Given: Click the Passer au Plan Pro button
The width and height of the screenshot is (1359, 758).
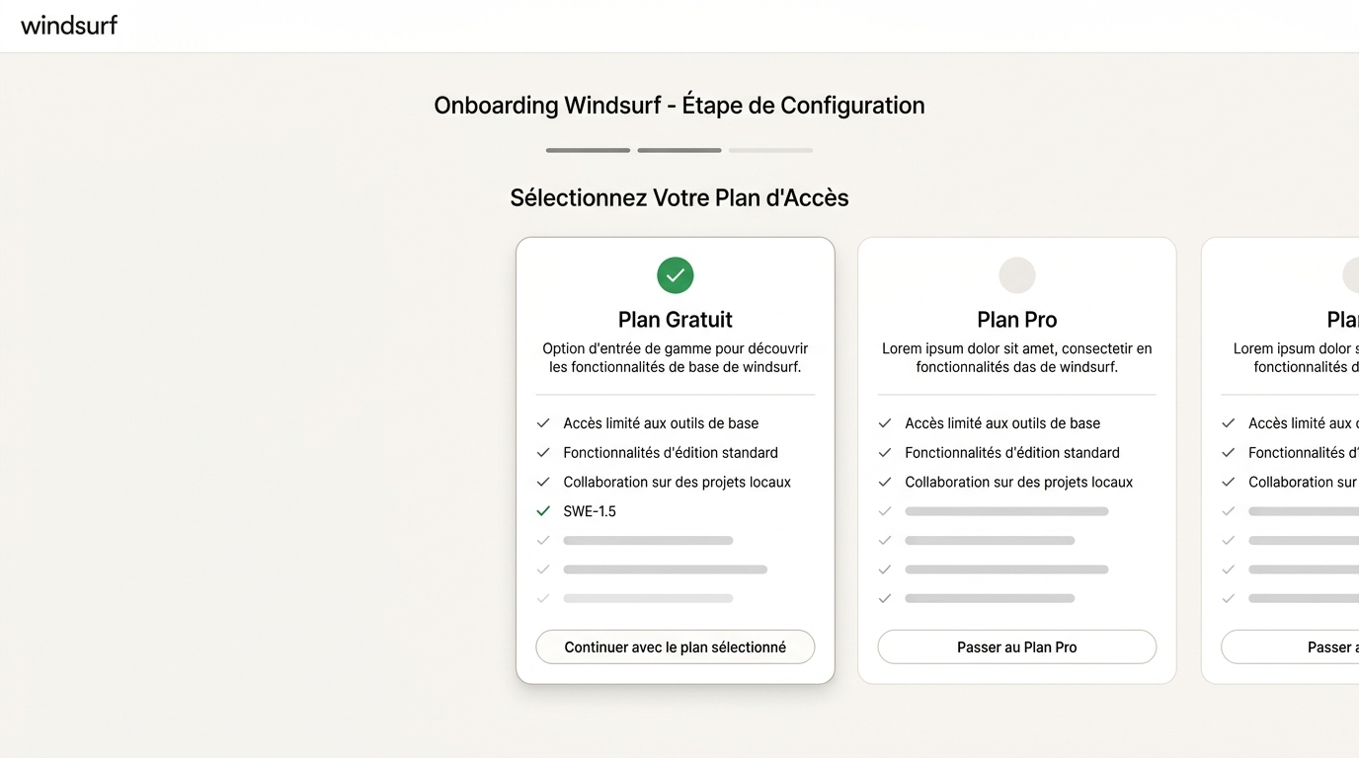Looking at the screenshot, I should point(1017,647).
